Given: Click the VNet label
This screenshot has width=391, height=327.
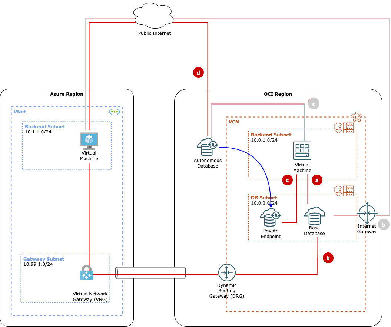Looking at the screenshot, I should click(20, 112).
